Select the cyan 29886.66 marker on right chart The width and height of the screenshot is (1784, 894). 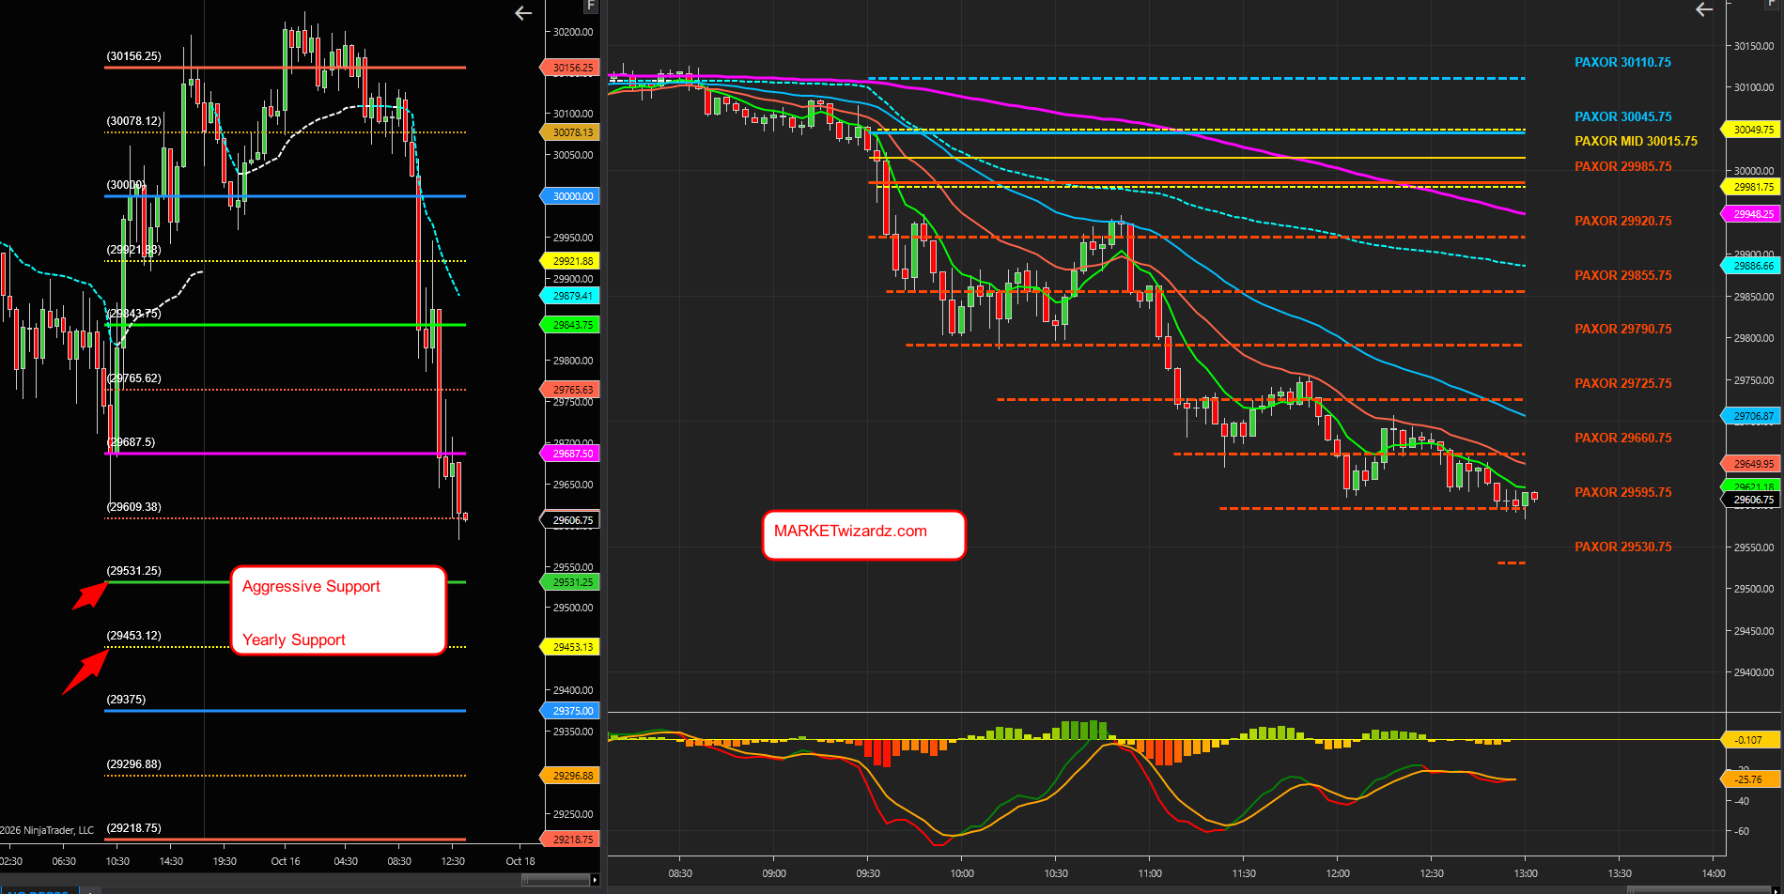click(x=1751, y=266)
